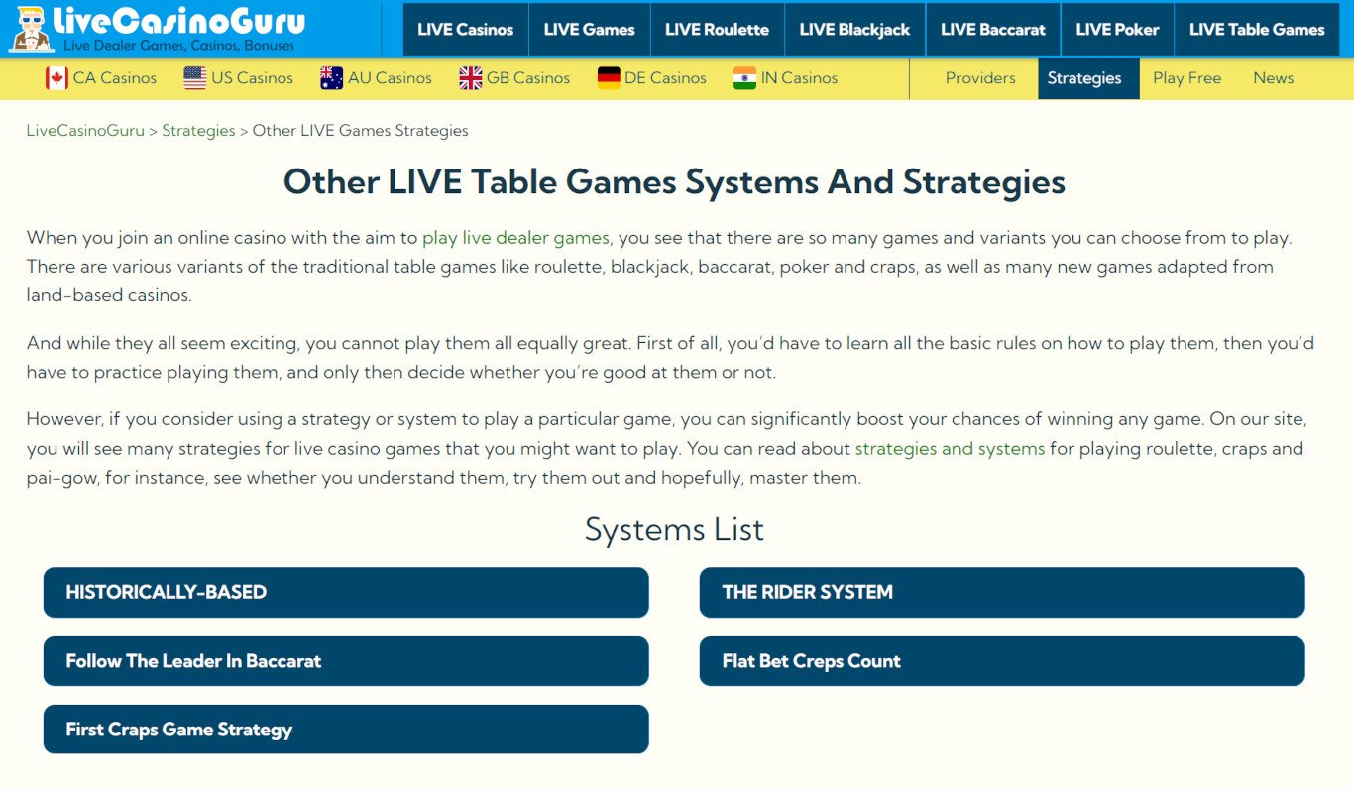Expand the Flat Bet Creps Count entry

coord(1002,661)
